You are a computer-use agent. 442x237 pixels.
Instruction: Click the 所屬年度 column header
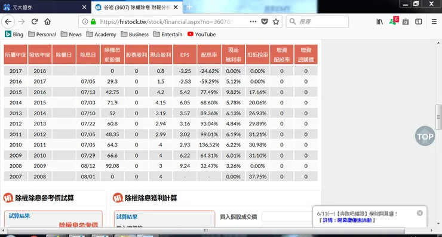16,55
